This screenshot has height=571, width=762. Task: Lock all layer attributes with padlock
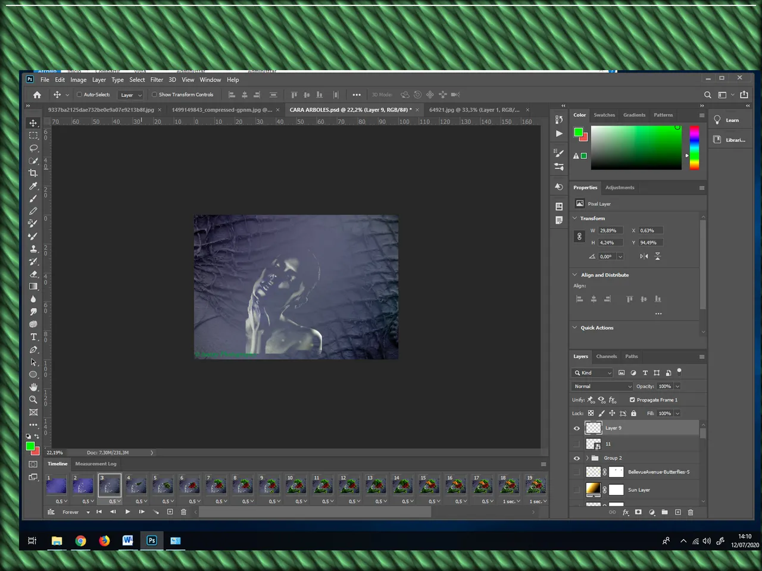click(633, 413)
